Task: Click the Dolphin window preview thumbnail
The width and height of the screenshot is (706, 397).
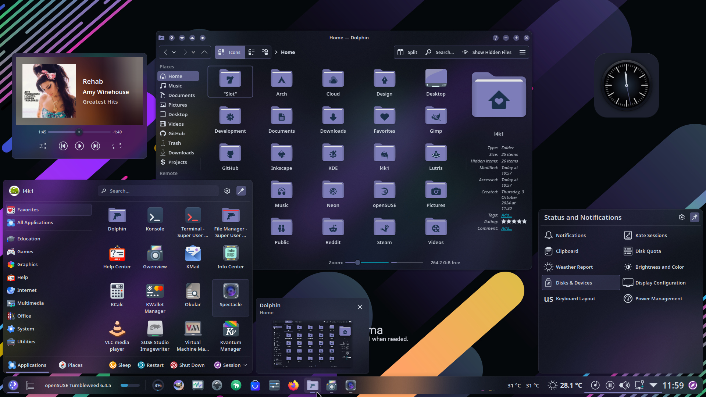Action: coord(312,344)
